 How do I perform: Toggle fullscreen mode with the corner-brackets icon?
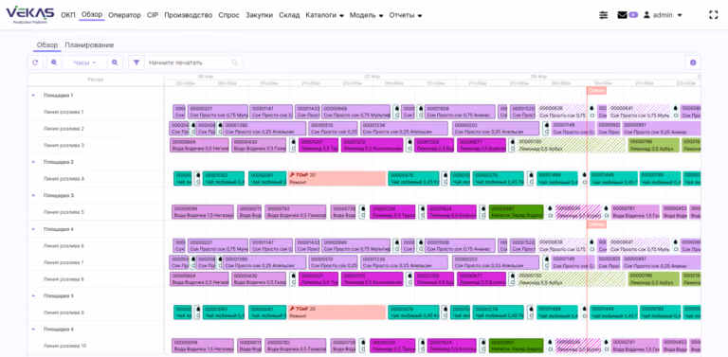[x=714, y=15]
